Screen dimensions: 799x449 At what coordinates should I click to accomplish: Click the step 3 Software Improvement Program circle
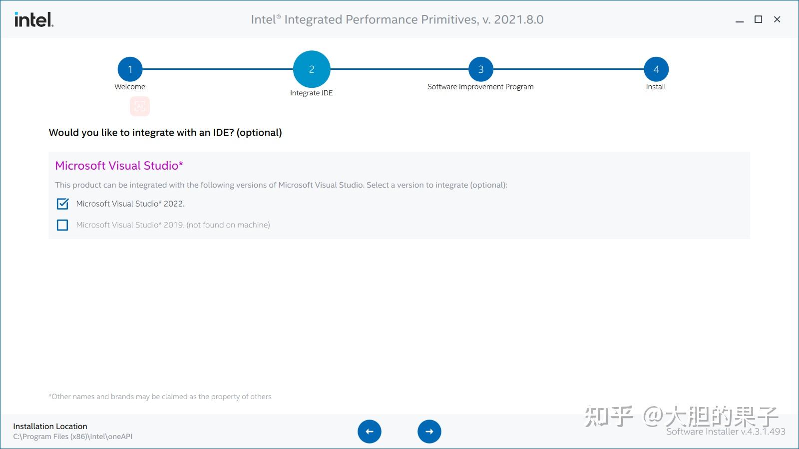(480, 69)
